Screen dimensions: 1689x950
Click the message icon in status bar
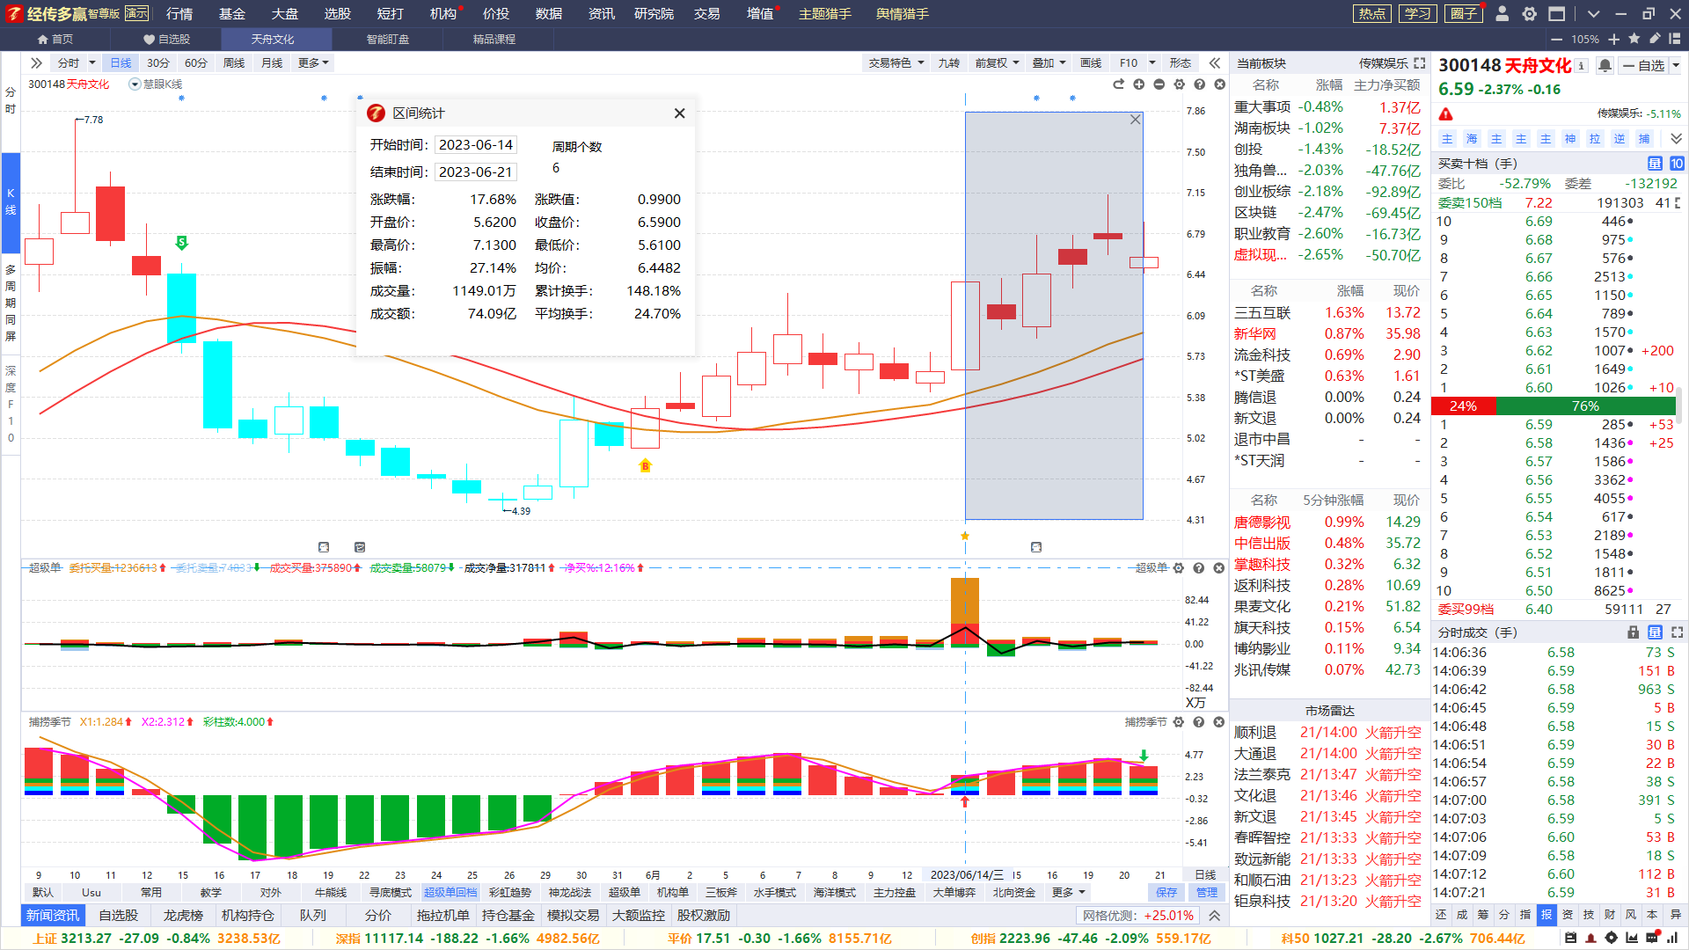point(1652,938)
